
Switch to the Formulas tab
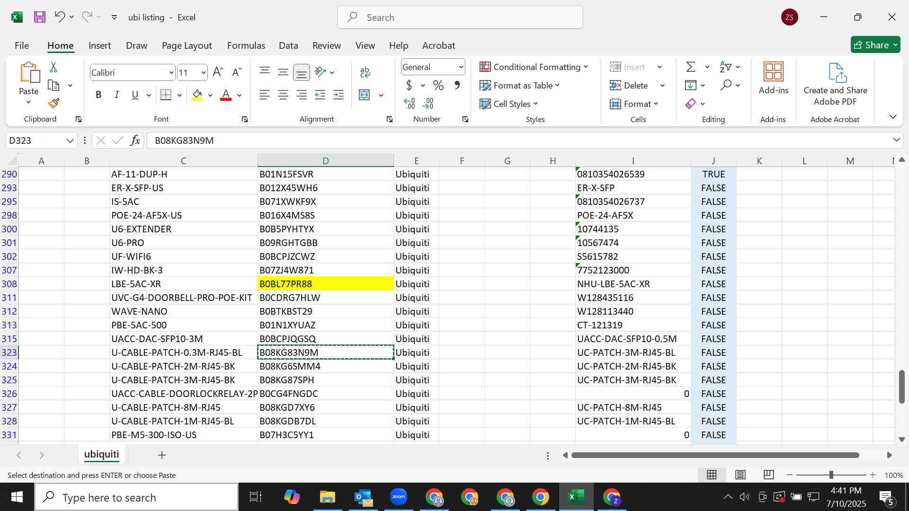click(x=246, y=45)
